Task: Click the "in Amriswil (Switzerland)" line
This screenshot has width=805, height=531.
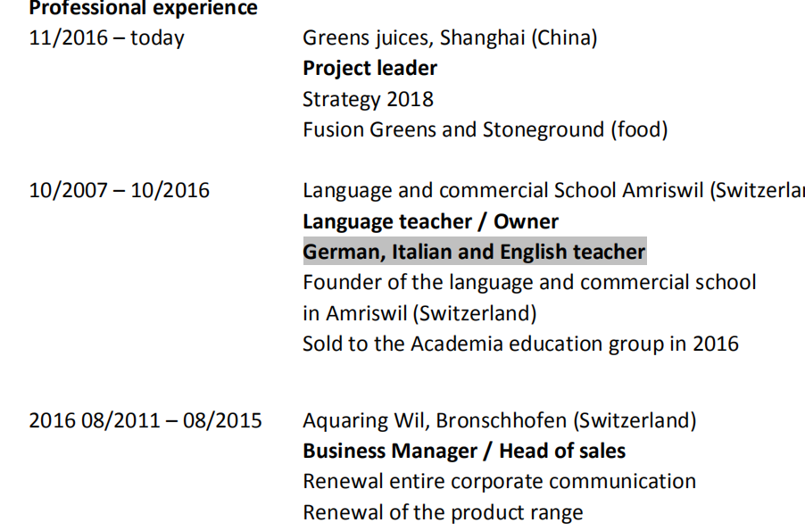Action: [x=419, y=313]
